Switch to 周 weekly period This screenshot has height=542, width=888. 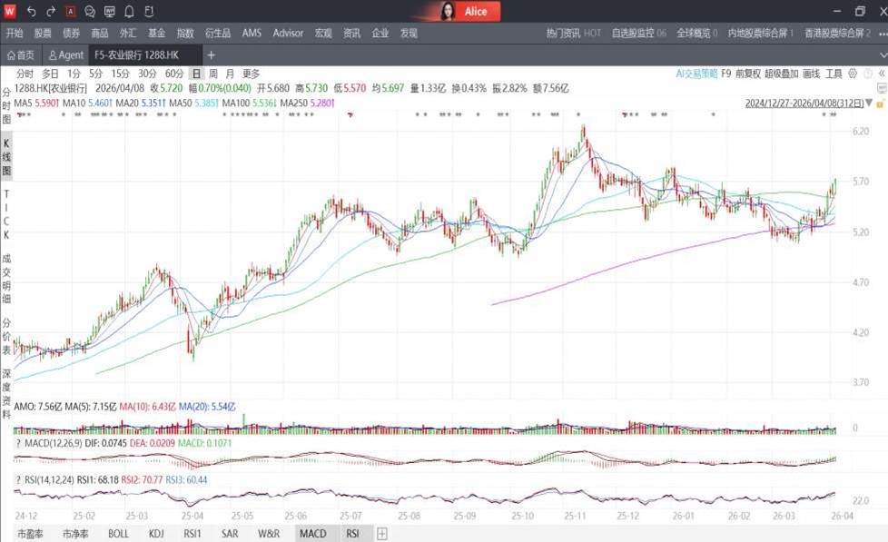[x=213, y=74]
